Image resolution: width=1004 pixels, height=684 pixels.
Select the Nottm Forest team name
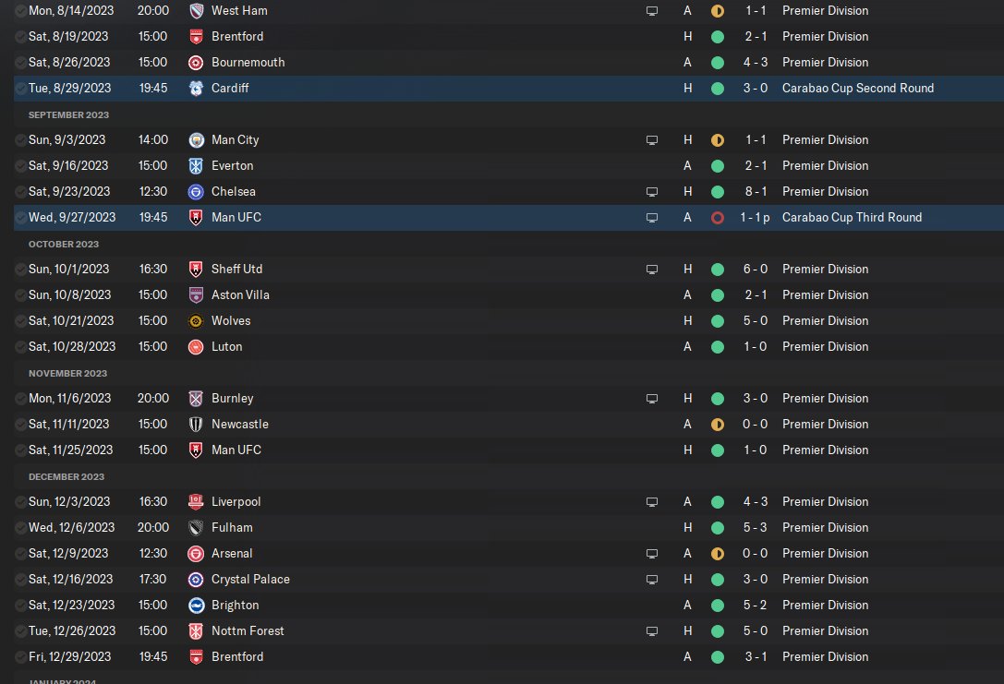(248, 631)
